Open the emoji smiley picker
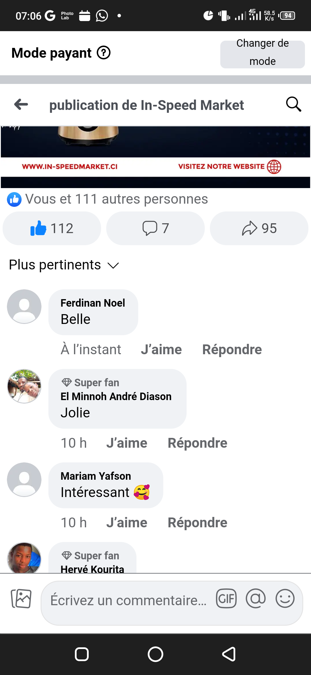Screen dimensions: 311x675 (x=285, y=599)
